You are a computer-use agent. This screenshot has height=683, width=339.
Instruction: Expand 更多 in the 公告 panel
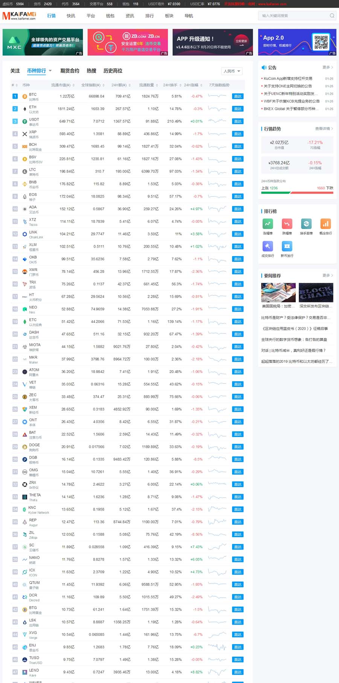point(327,67)
